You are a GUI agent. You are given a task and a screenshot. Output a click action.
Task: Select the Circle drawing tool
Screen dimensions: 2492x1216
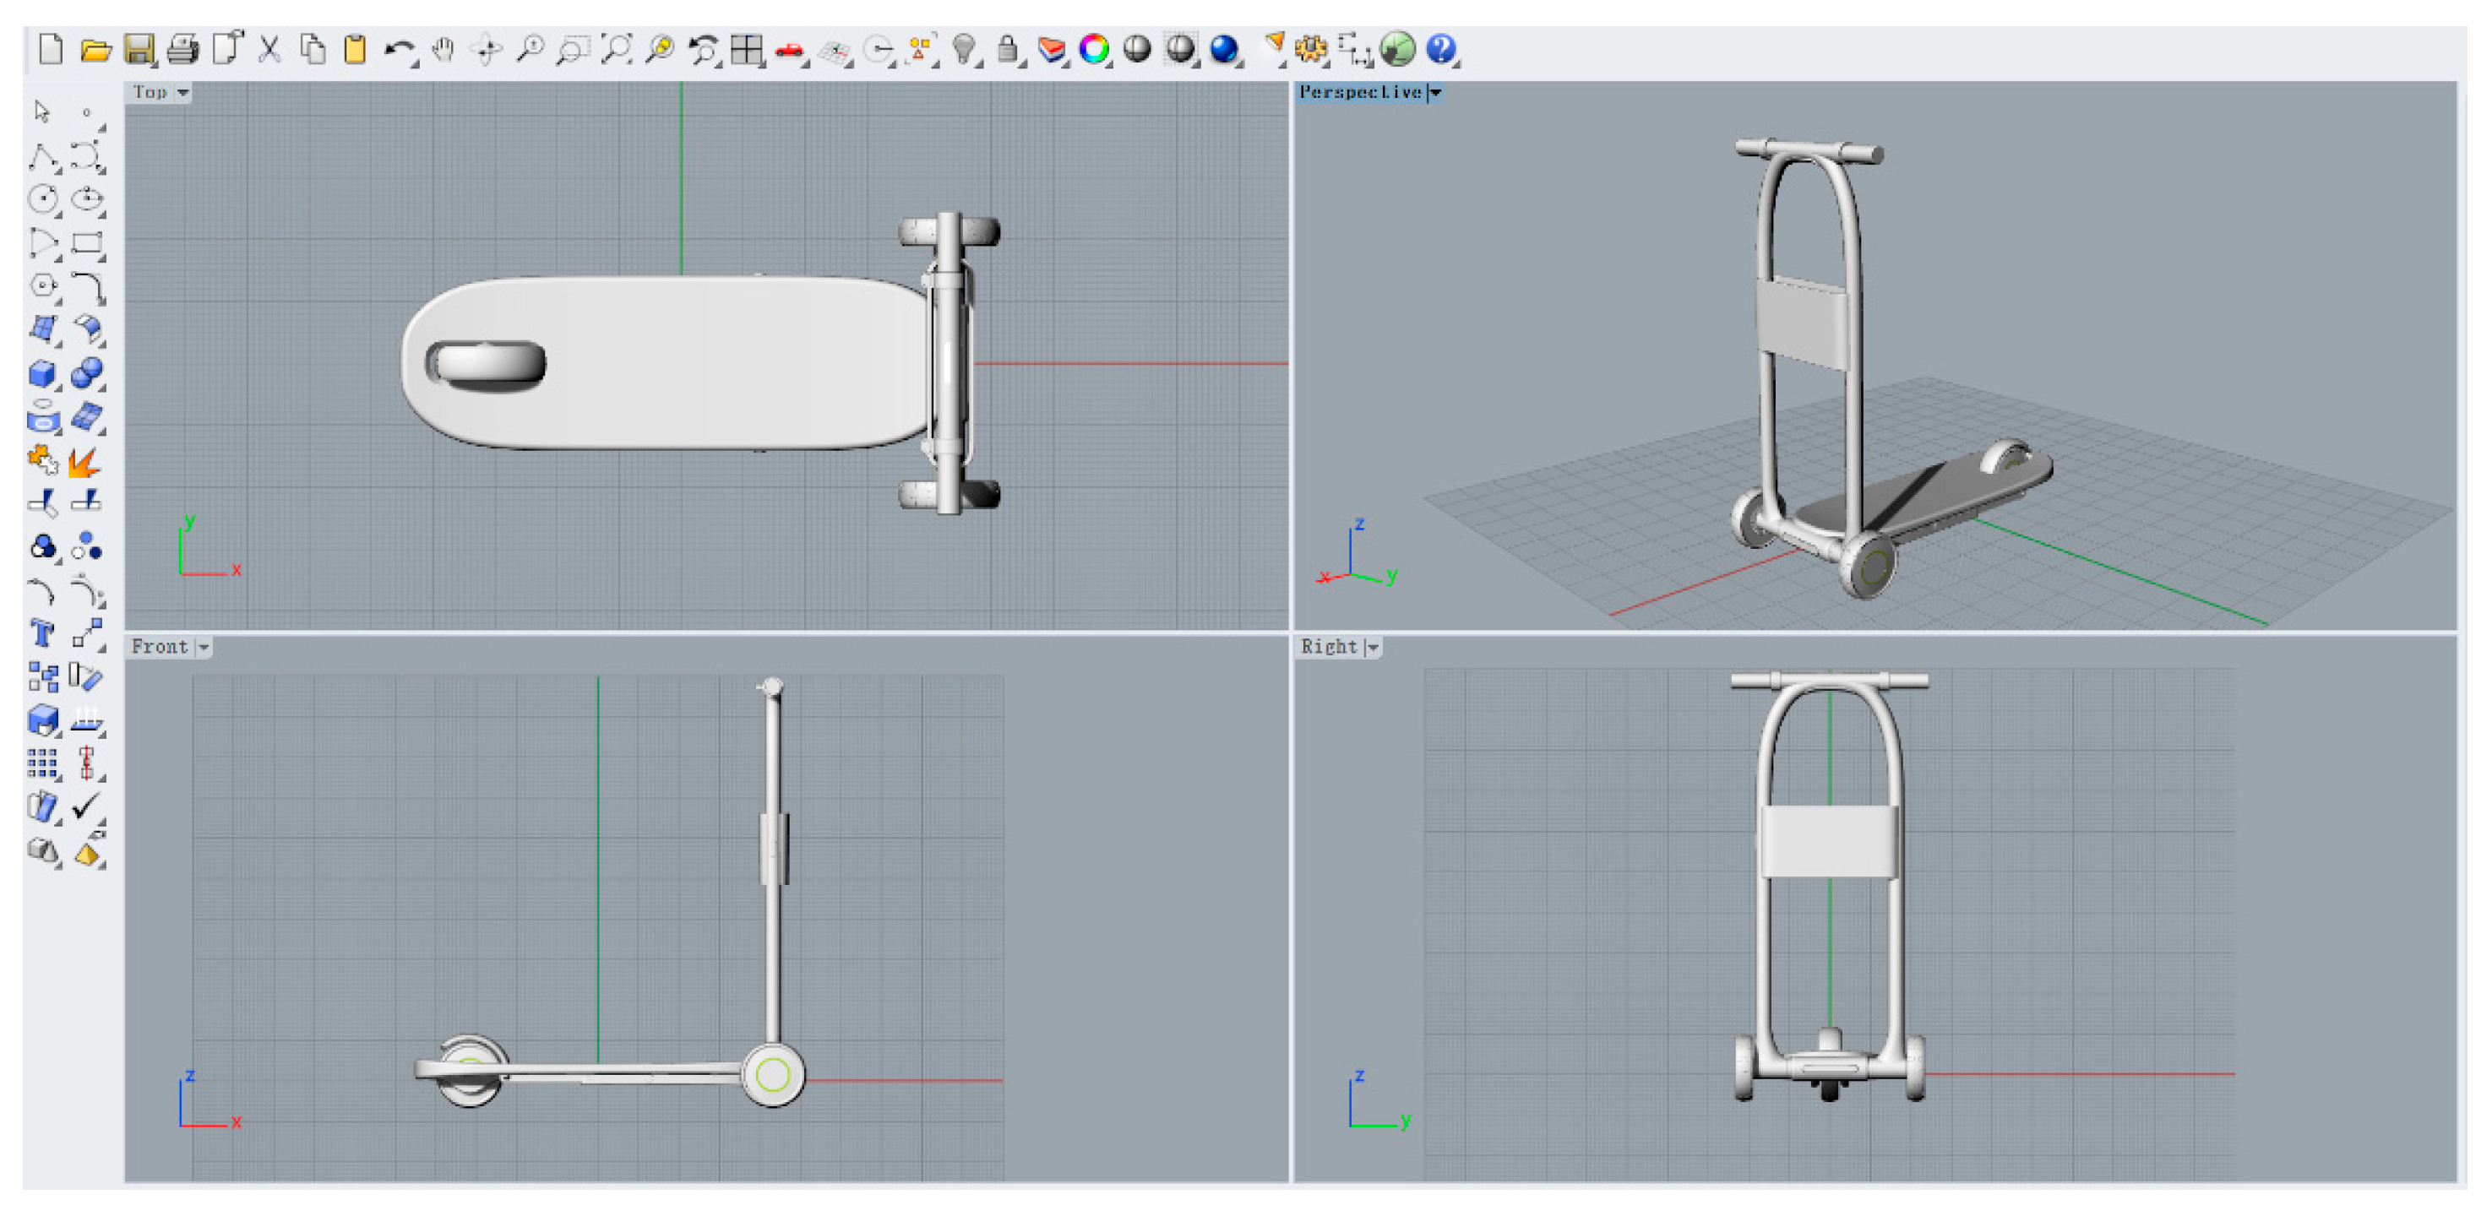pos(41,199)
